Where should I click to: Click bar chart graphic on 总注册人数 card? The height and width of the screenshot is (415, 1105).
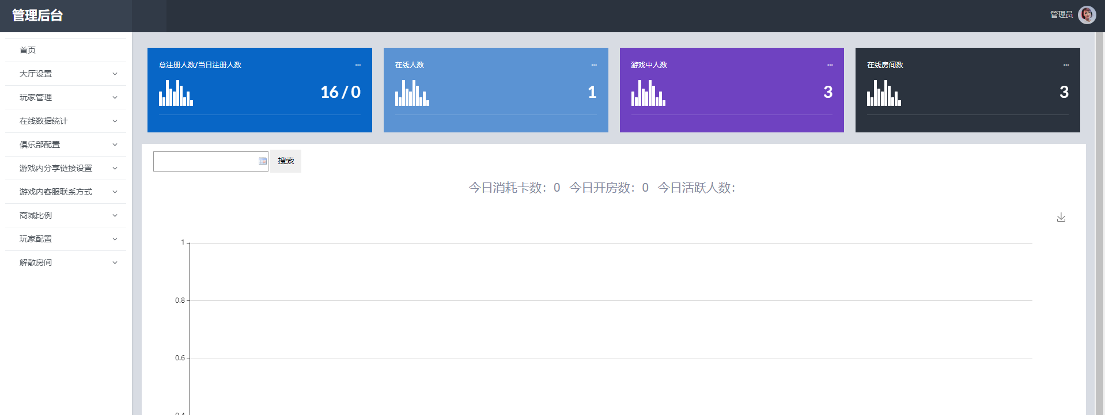176,93
